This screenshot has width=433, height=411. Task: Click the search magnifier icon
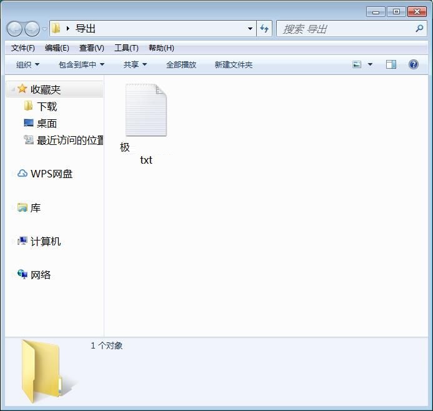point(419,29)
